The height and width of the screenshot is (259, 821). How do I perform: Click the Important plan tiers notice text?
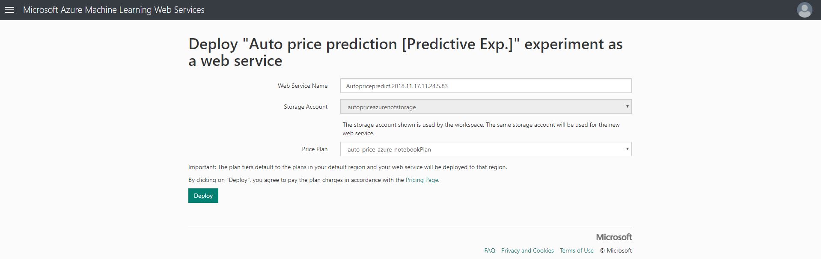click(347, 167)
